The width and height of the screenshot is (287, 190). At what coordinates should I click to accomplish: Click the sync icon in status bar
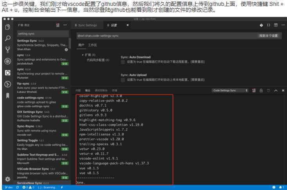17,187
